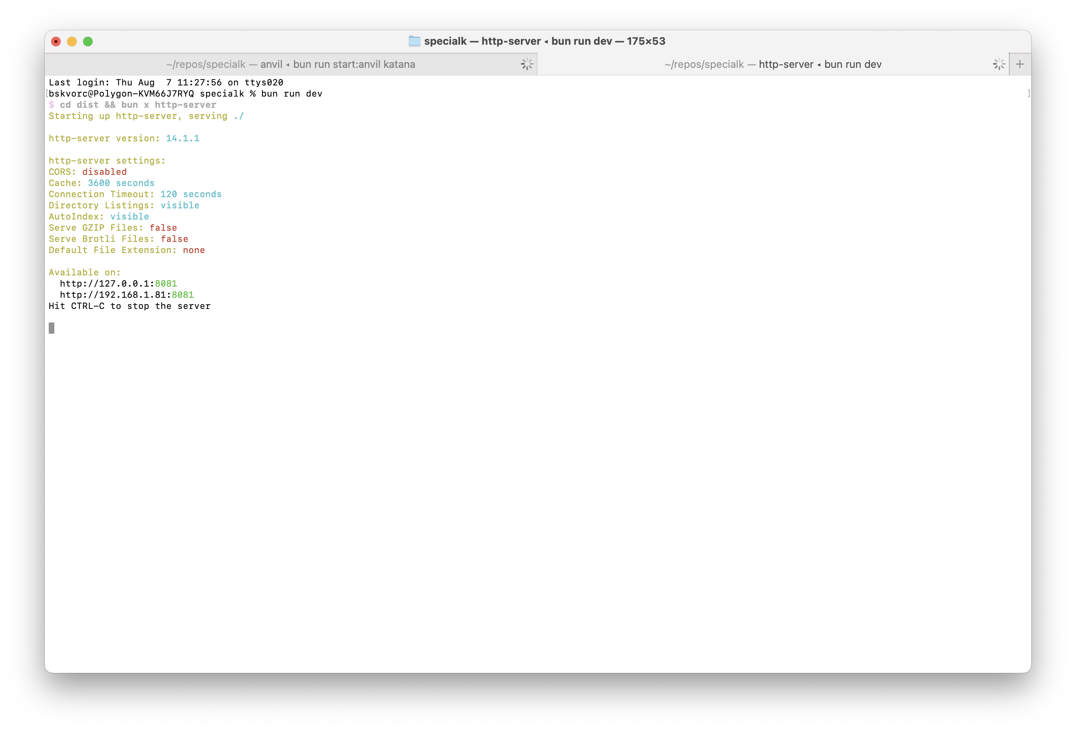Open a new terminal tab with plus button
Viewport: 1076px width, 732px height.
1020,64
